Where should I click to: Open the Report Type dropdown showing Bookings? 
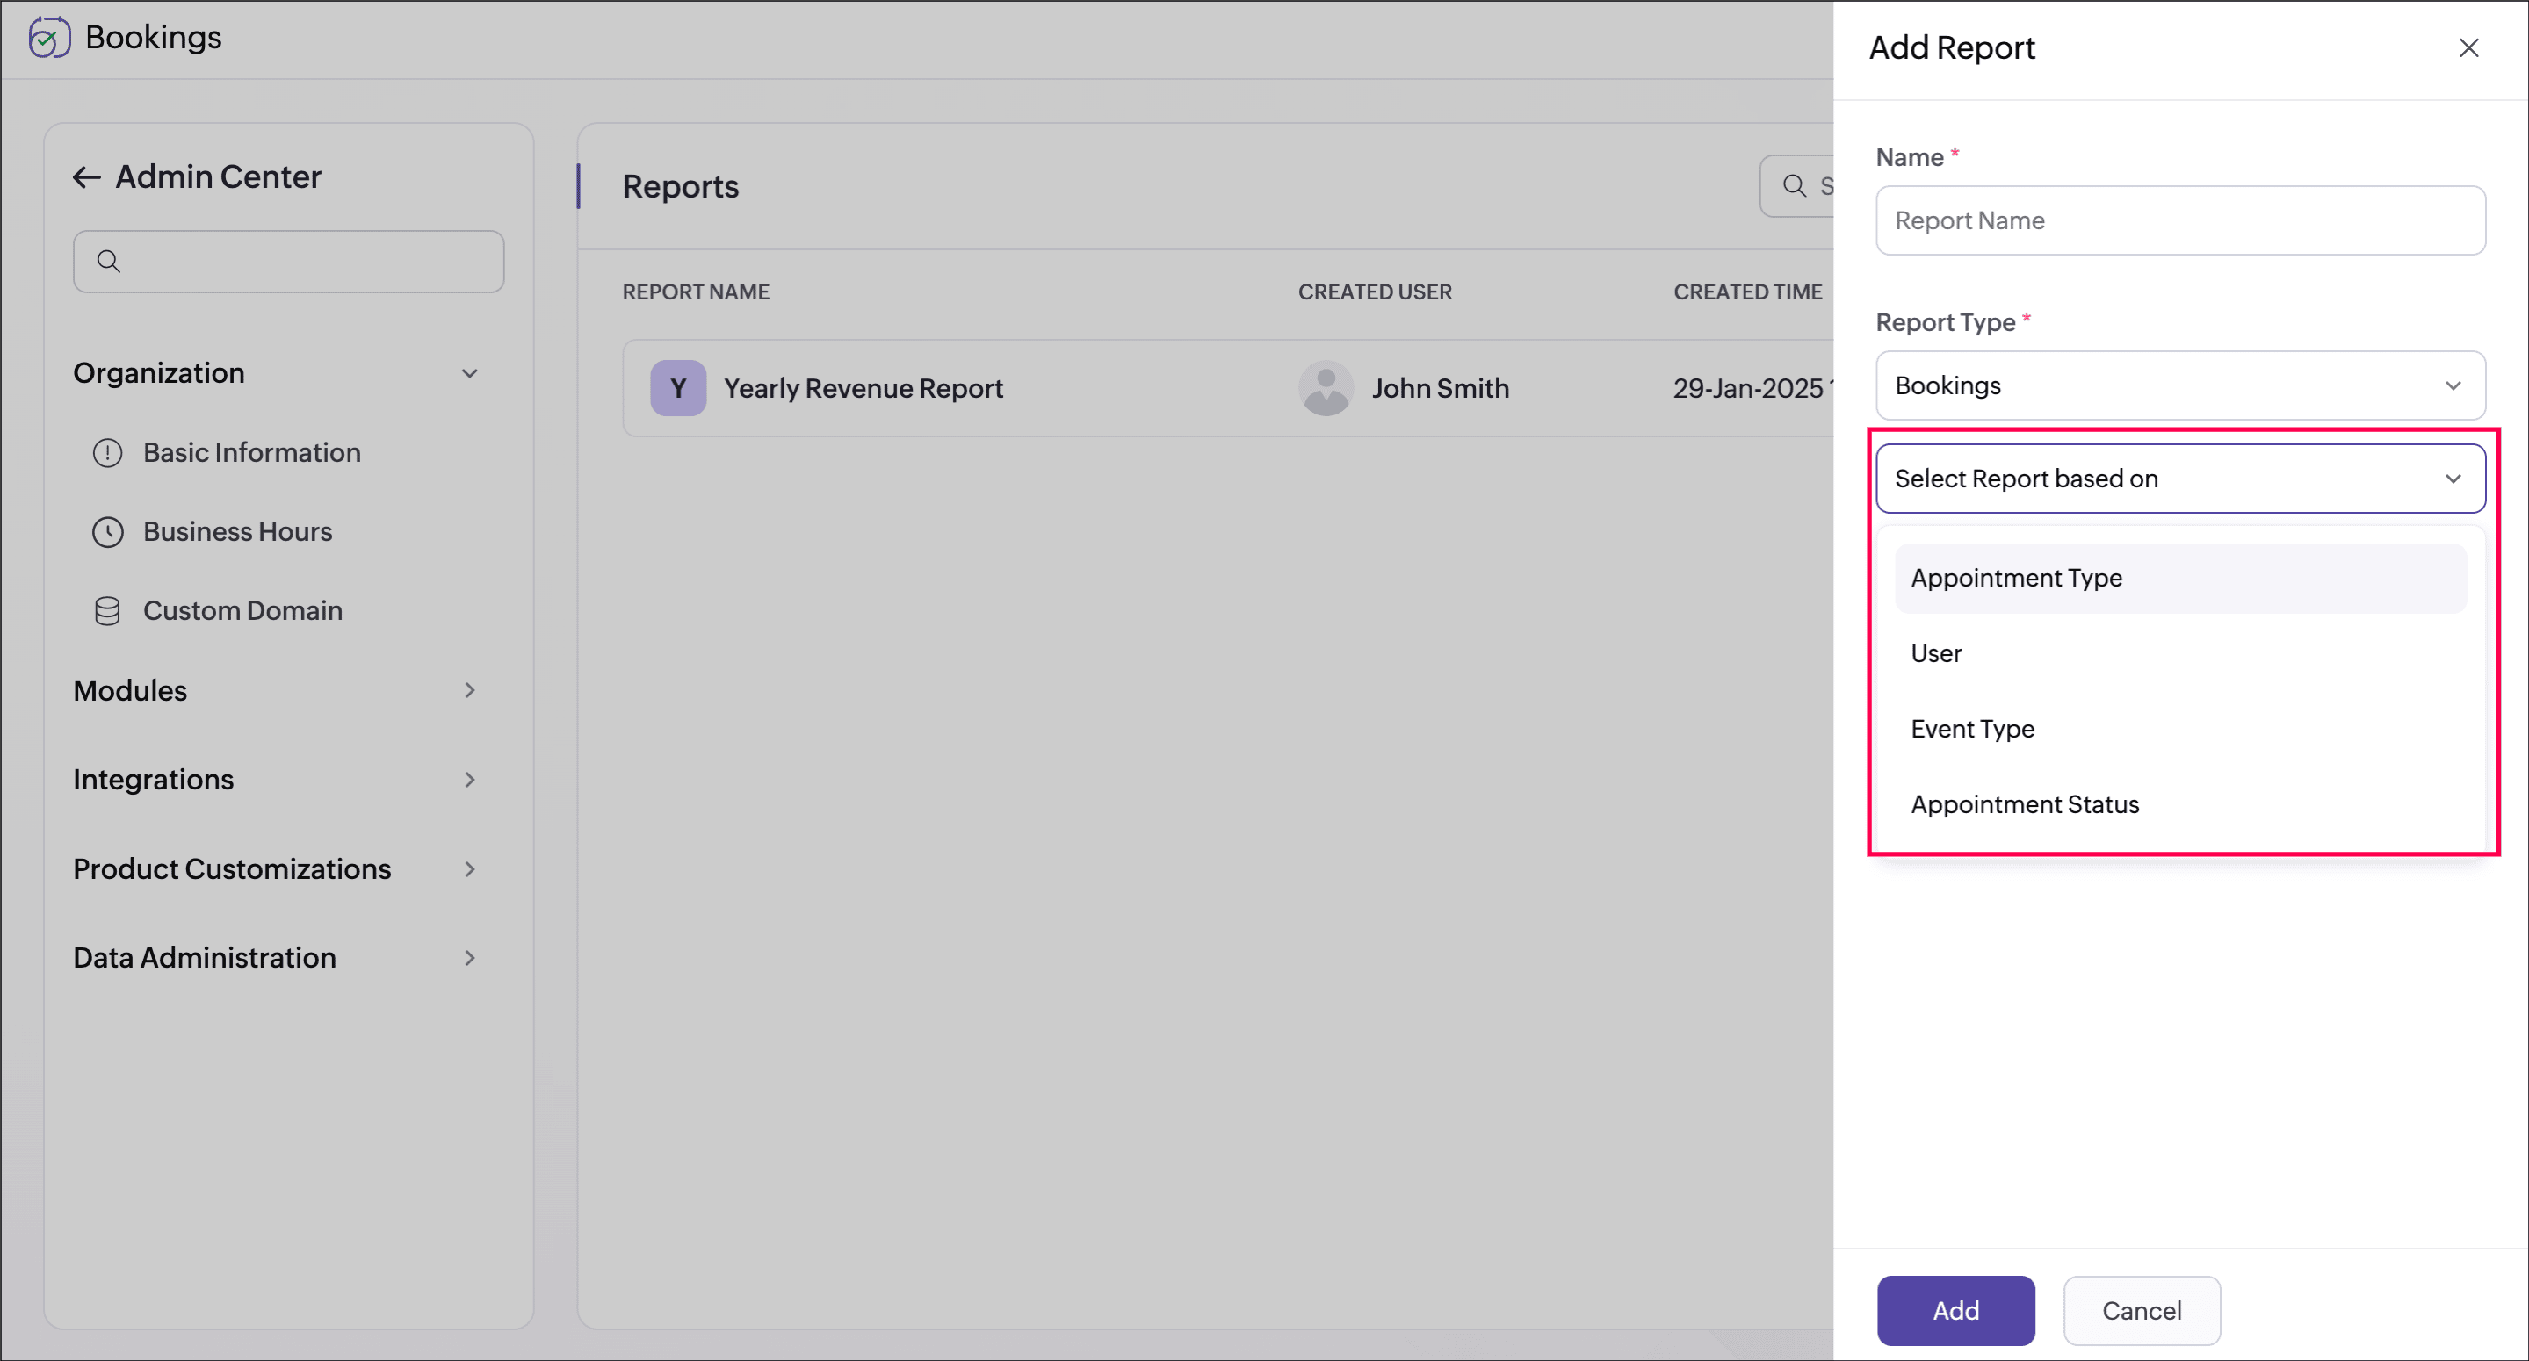[2179, 385]
